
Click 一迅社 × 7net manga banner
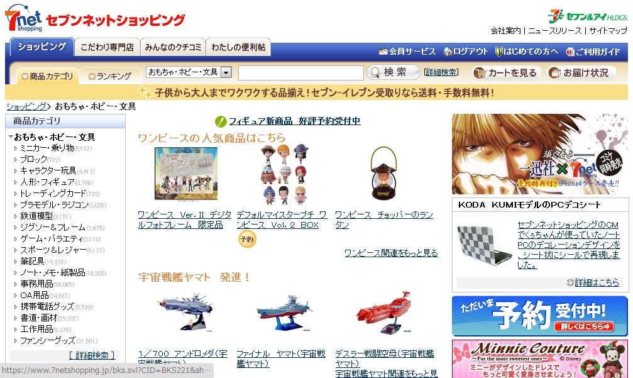[540, 154]
